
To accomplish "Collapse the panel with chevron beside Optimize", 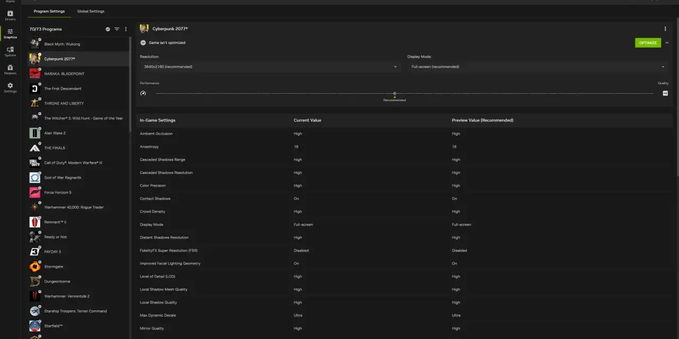I will (667, 43).
